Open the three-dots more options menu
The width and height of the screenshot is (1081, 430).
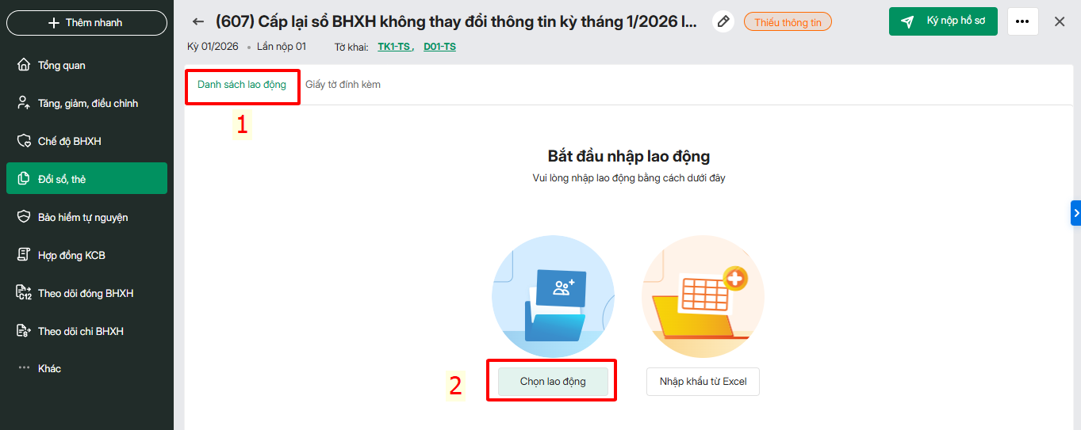1022,21
